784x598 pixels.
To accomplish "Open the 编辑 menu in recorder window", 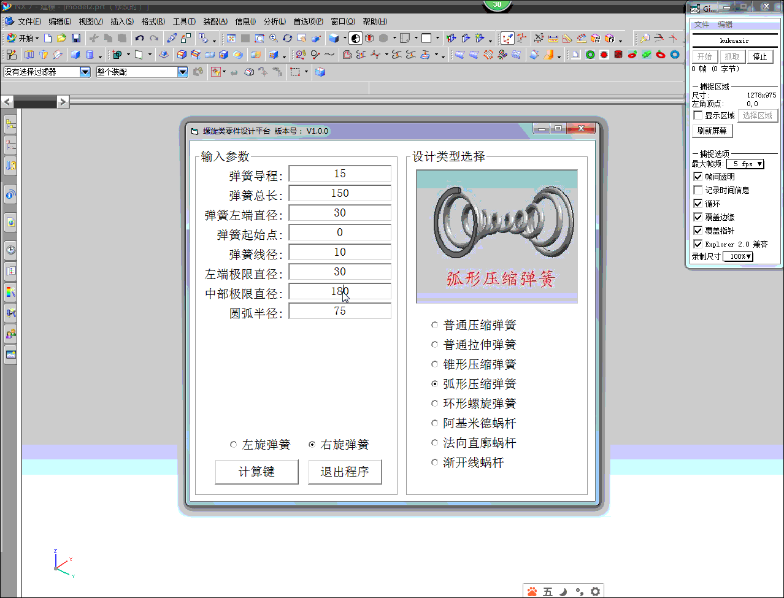I will coord(725,25).
